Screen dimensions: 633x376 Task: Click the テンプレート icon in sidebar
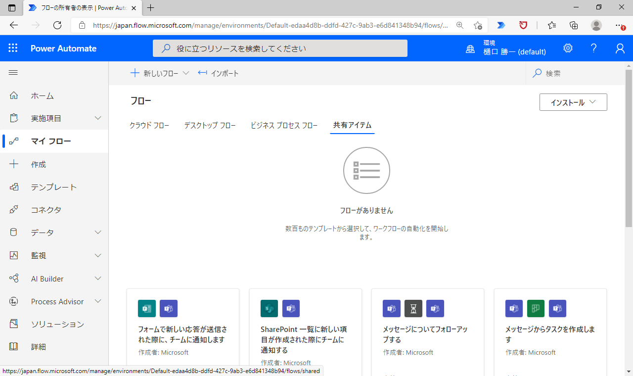point(14,187)
